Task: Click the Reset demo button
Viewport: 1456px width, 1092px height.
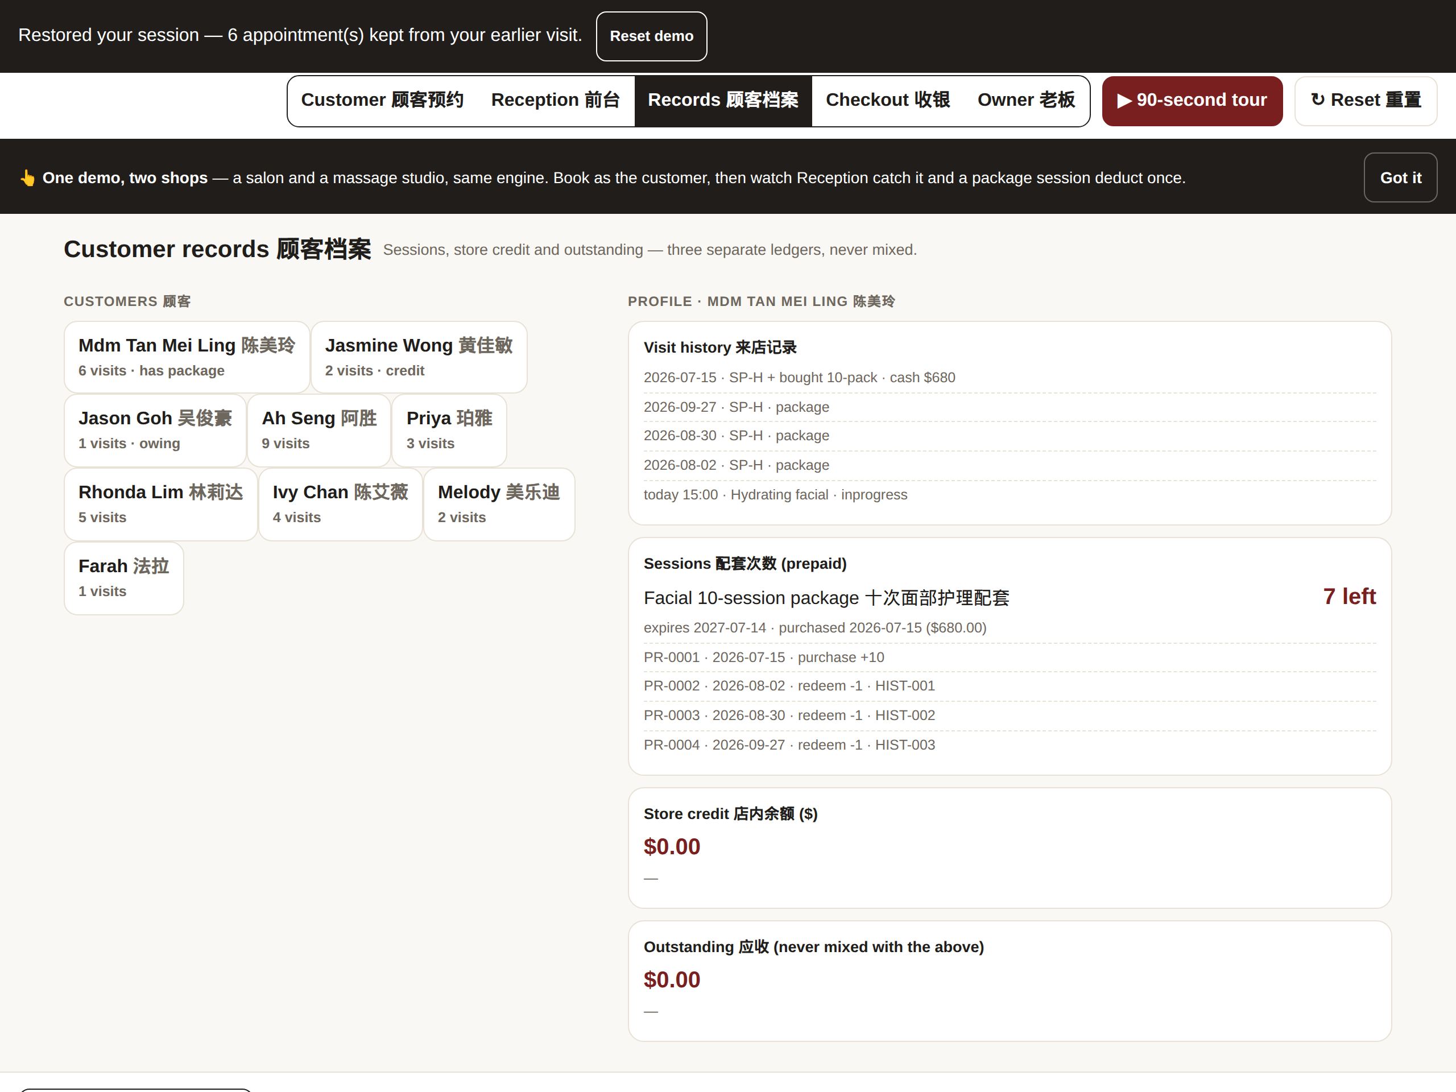Action: click(x=651, y=36)
